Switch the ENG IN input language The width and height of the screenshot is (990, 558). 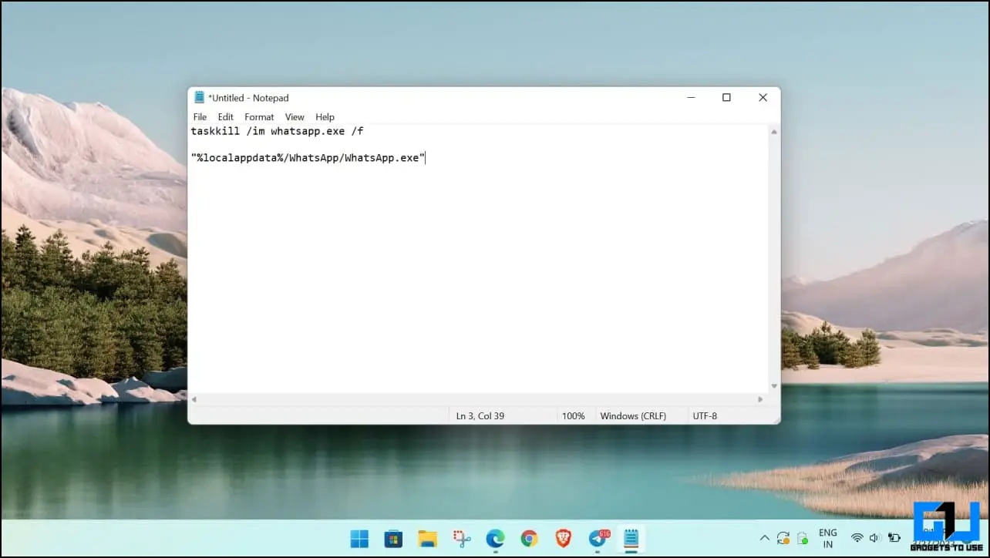tap(828, 538)
